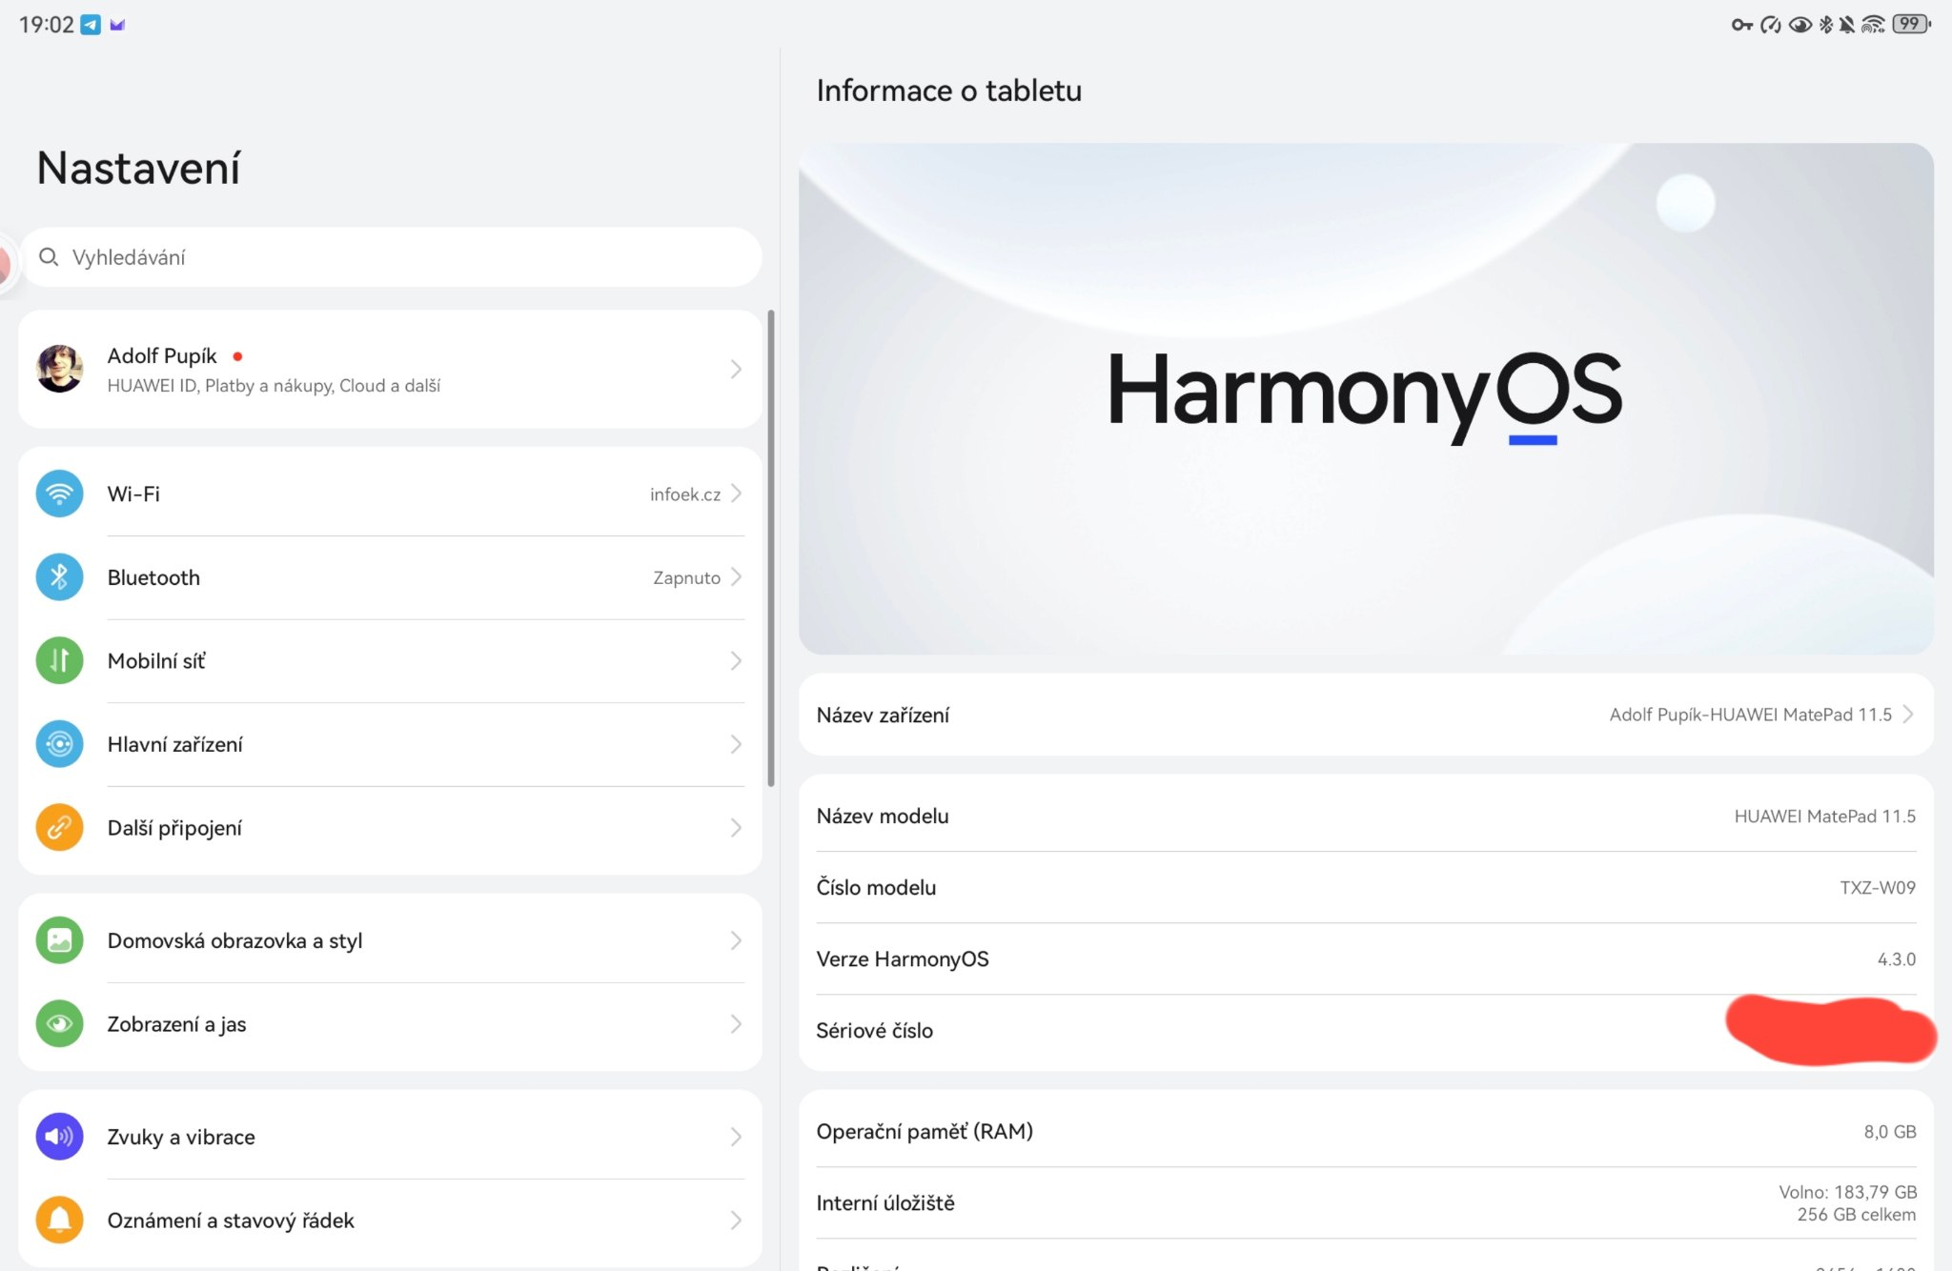Click the Adolf Pupík profile avatar

(59, 369)
